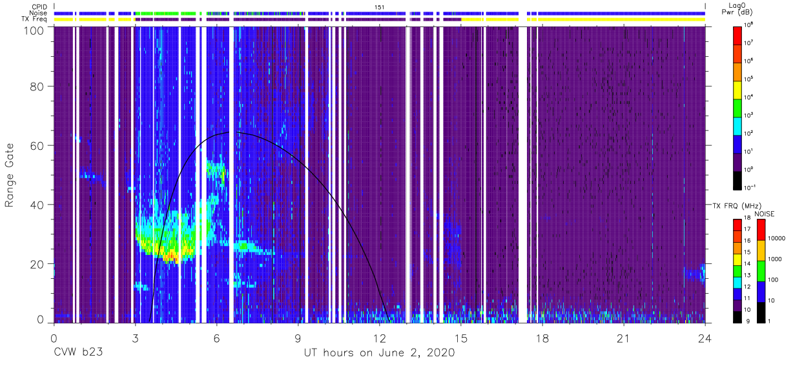The height and width of the screenshot is (366, 793).
Task: Click the x-axis tick label '15'
Action: click(x=461, y=338)
